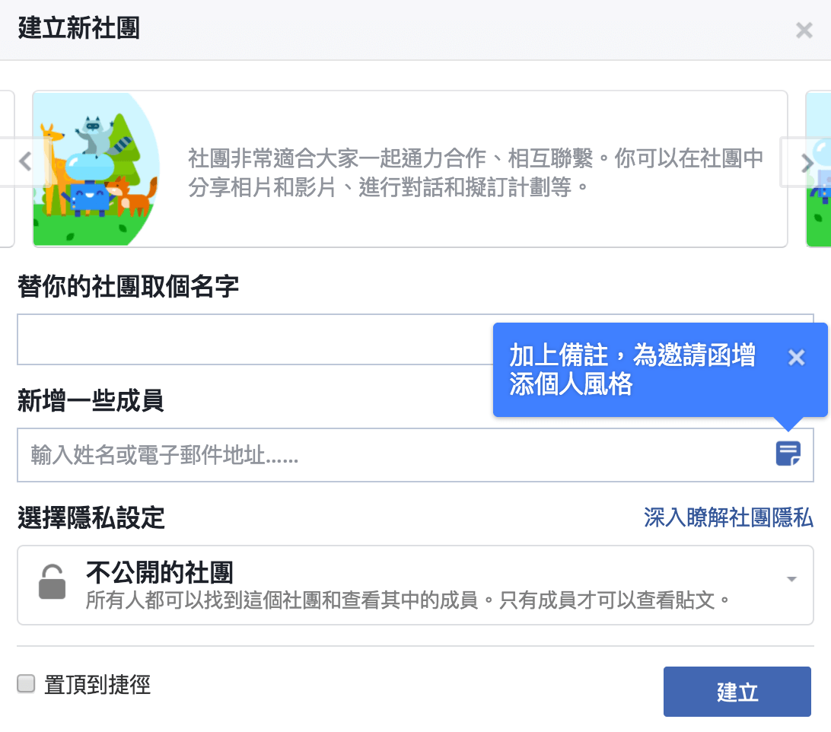Open the 深入瞭解社團隱私 link
Viewport: 831px width, 732px height.
[x=728, y=517]
